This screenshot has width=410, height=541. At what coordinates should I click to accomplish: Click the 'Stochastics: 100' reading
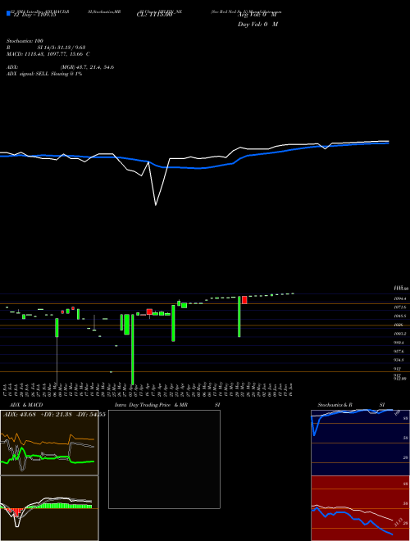pos(25,41)
